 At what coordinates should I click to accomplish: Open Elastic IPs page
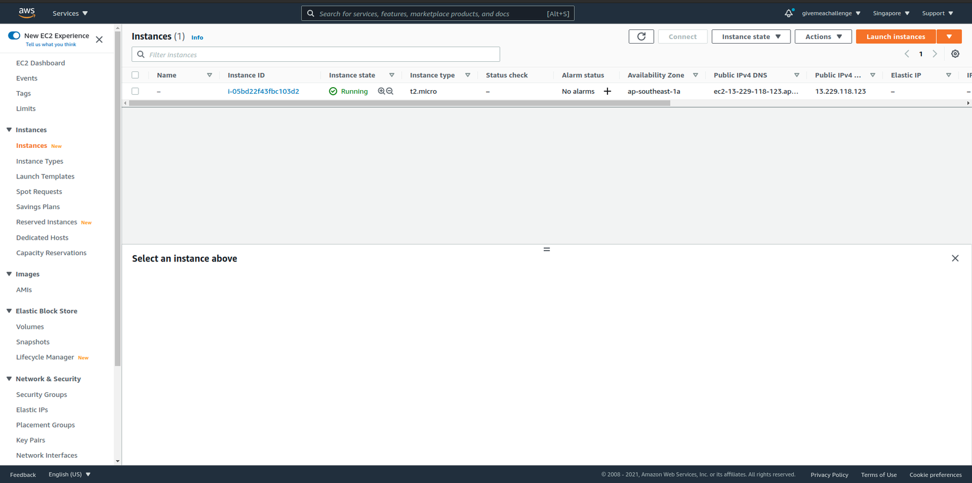click(x=32, y=410)
